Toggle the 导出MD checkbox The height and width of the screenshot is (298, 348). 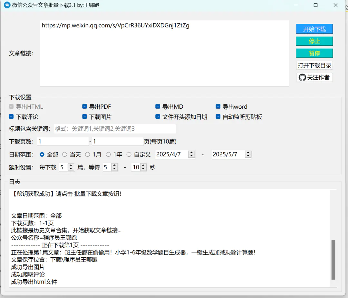click(158, 106)
